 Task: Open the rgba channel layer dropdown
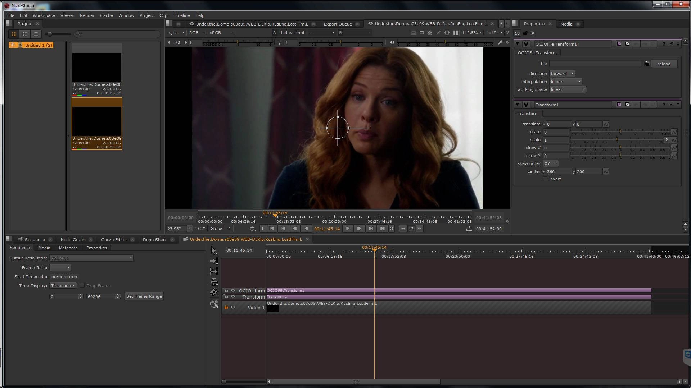176,33
